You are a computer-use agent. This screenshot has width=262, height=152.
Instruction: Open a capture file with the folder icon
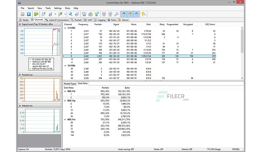pos(44,14)
